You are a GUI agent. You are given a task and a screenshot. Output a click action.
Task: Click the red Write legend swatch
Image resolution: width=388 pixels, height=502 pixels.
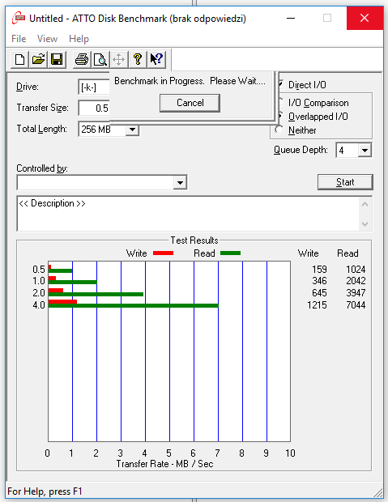pyautogui.click(x=163, y=253)
